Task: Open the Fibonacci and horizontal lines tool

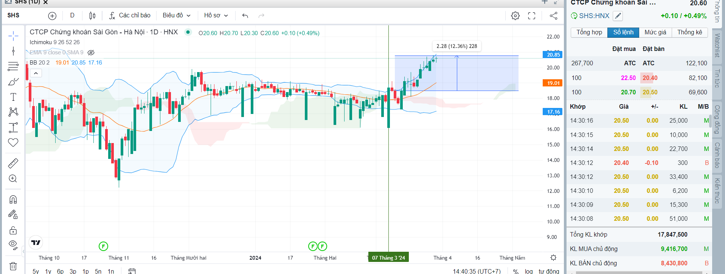Action: pos(13,66)
